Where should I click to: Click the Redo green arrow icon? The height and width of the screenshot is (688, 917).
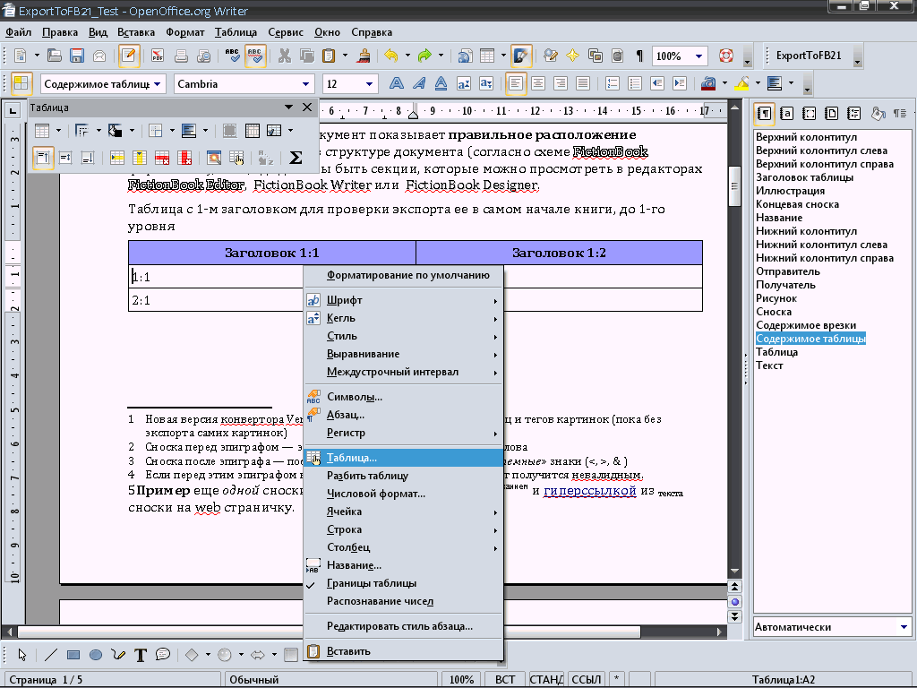click(x=424, y=56)
